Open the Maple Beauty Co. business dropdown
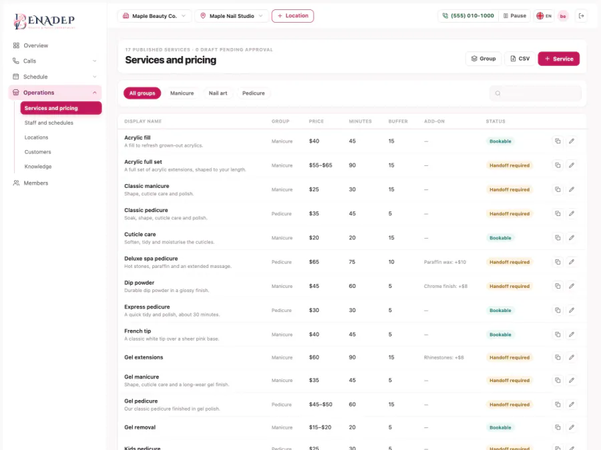 [154, 16]
